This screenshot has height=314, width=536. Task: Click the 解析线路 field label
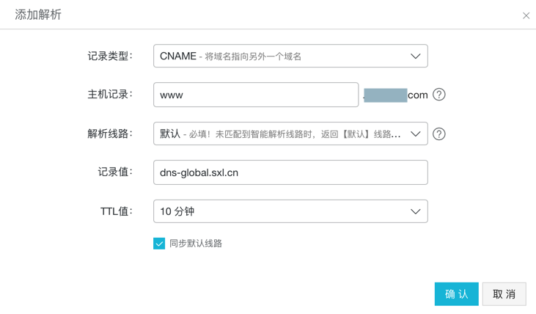109,134
